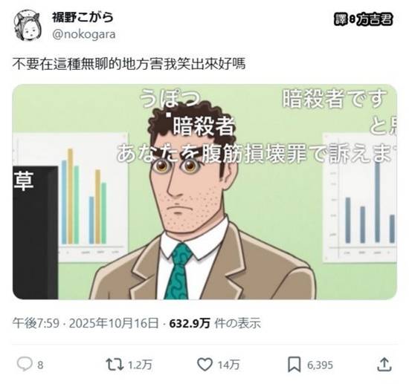The height and width of the screenshot is (384, 409).
Task: Click the reply count 8
Action: click(40, 365)
